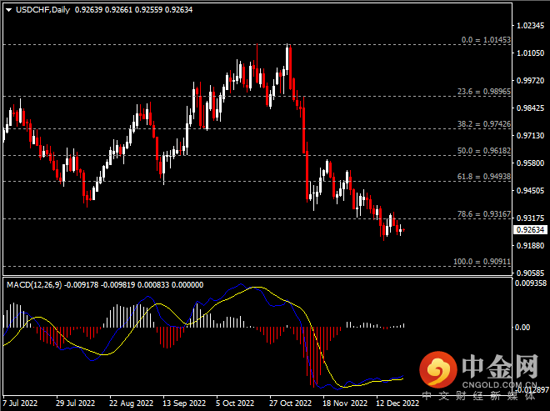Open the chart menu triangle beside USDCHF
The width and height of the screenshot is (550, 411).
[8, 8]
